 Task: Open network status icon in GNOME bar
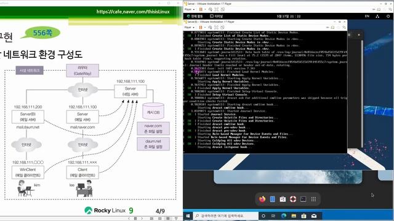point(377,16)
